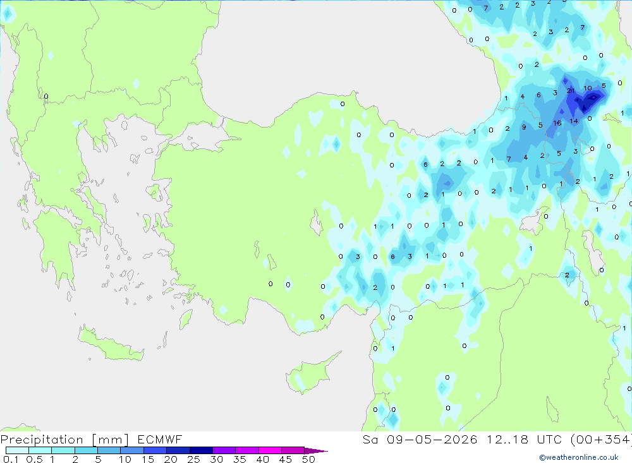Select the 5 to 10 mm legend swatch

point(109,450)
